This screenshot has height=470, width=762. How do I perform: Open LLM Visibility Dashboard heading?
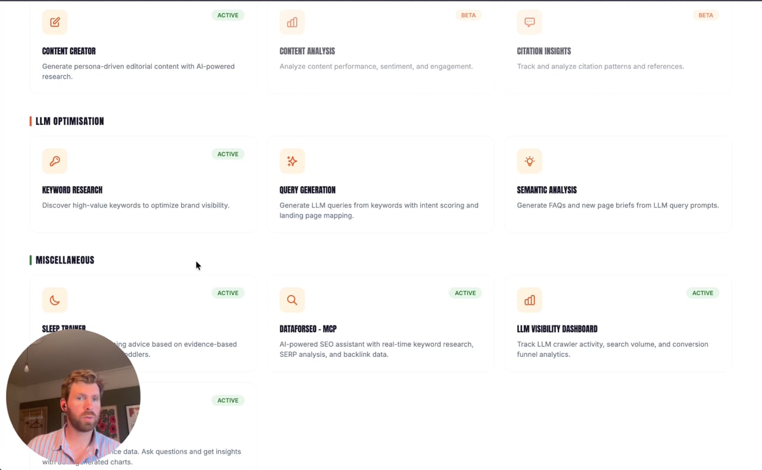coord(557,328)
